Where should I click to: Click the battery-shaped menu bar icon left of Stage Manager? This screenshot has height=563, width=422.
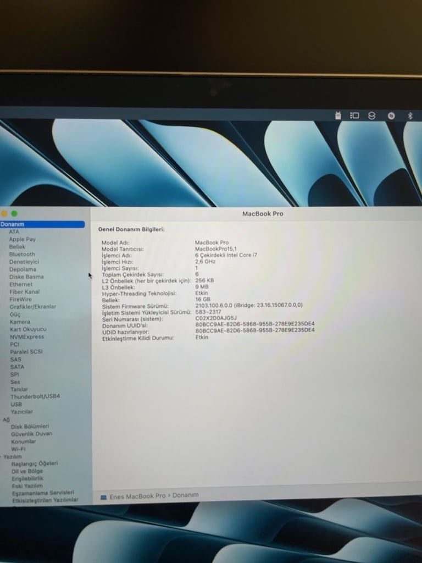click(x=338, y=115)
